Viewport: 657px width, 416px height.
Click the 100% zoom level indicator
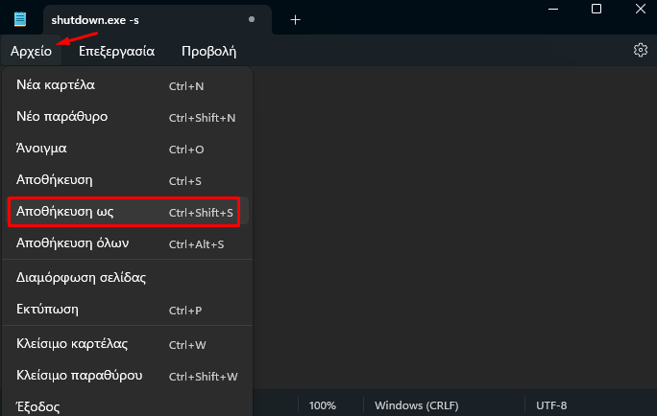point(322,405)
